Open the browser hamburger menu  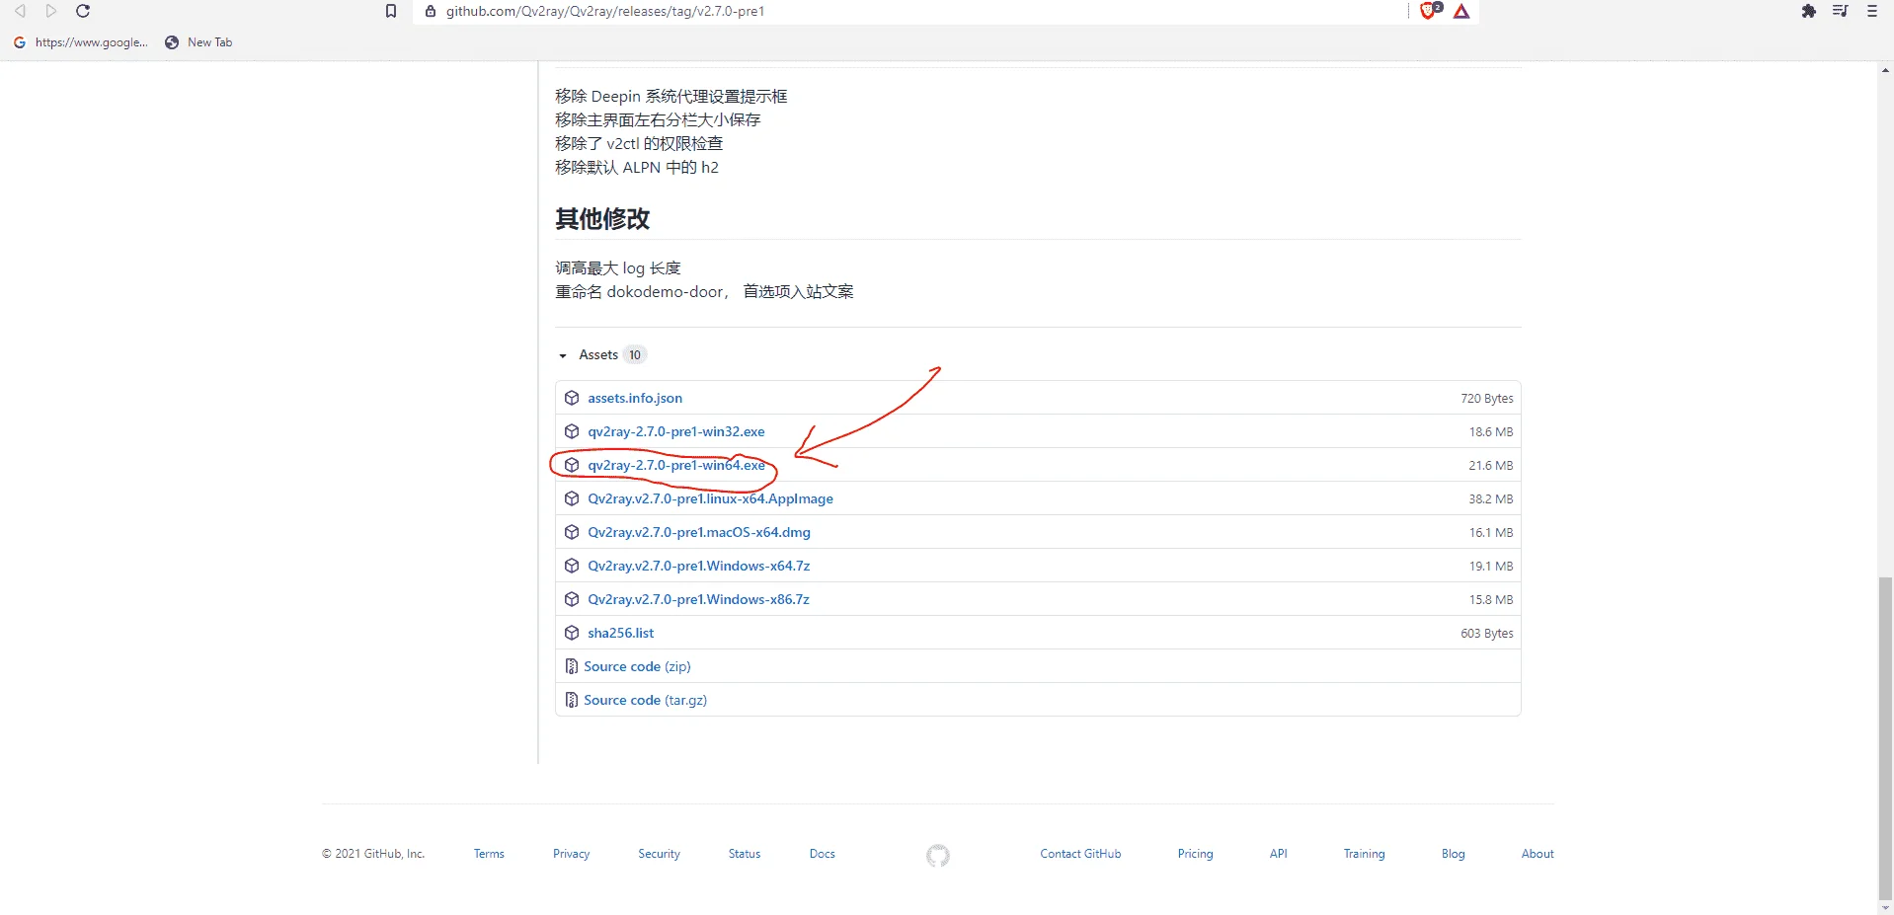pos(1872,11)
